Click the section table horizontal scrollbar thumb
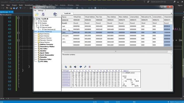The image size is (184, 103). point(116,51)
